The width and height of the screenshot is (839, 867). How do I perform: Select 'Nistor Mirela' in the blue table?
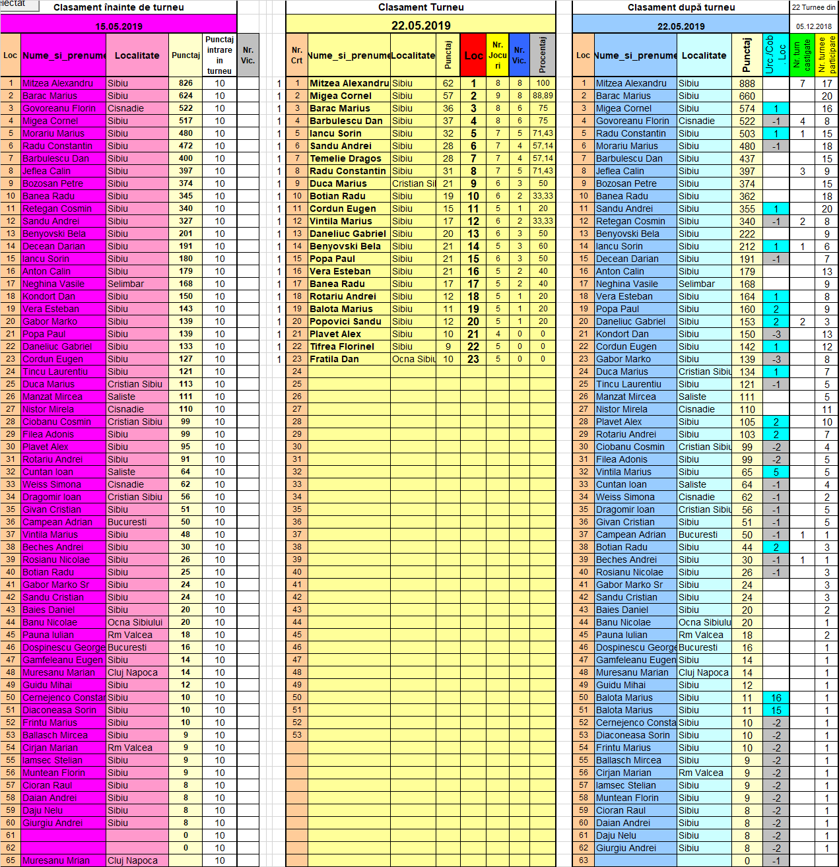click(x=636, y=409)
